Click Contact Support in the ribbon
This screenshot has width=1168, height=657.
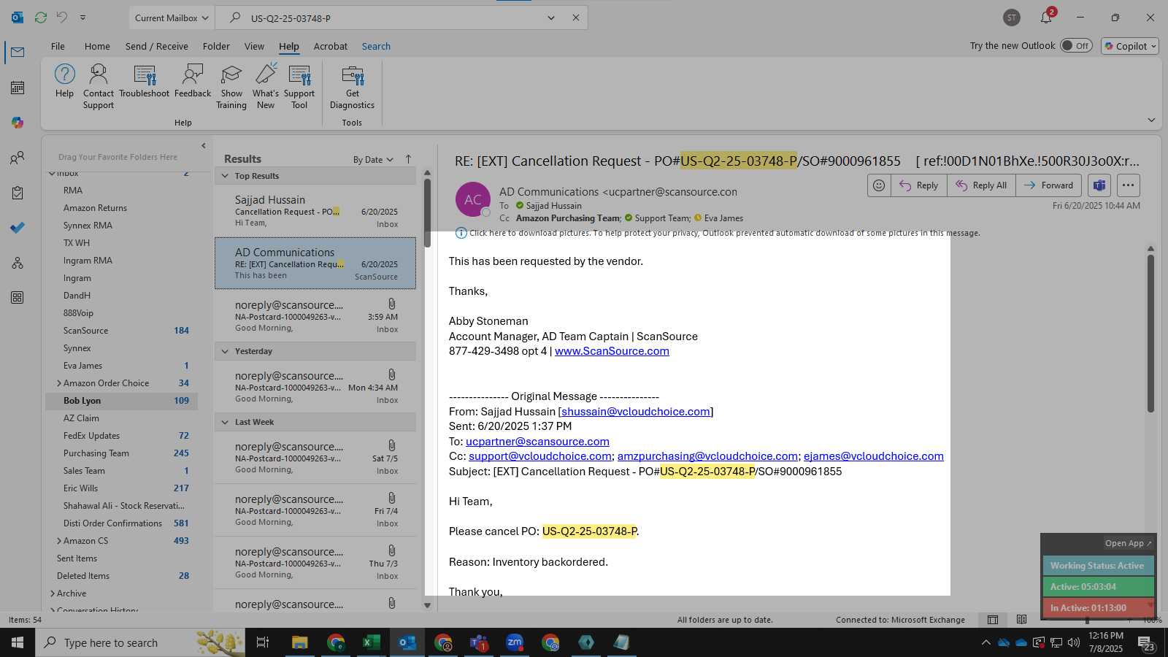coord(98,86)
